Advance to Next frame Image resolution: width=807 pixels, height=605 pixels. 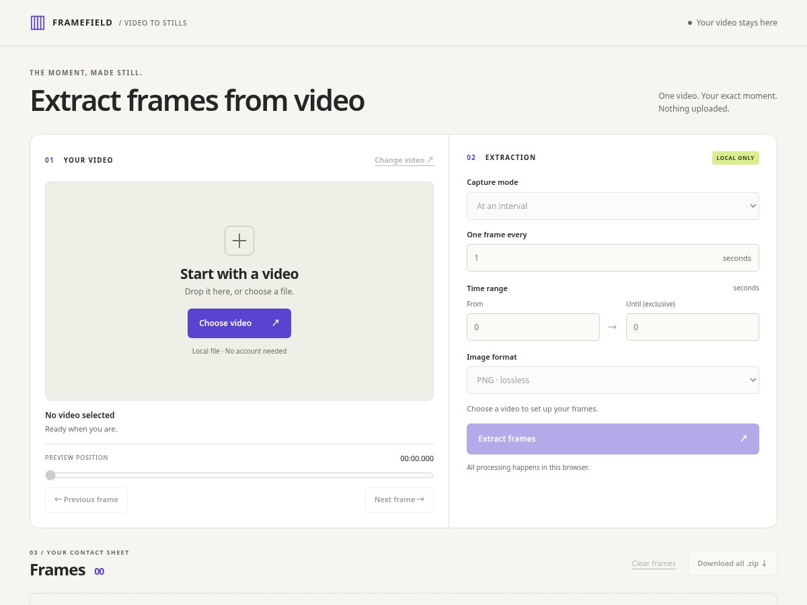pos(399,500)
